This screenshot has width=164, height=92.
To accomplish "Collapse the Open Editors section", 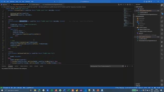I will pos(139,7).
